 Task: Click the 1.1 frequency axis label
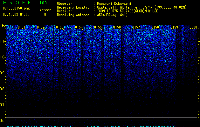point(3,41)
